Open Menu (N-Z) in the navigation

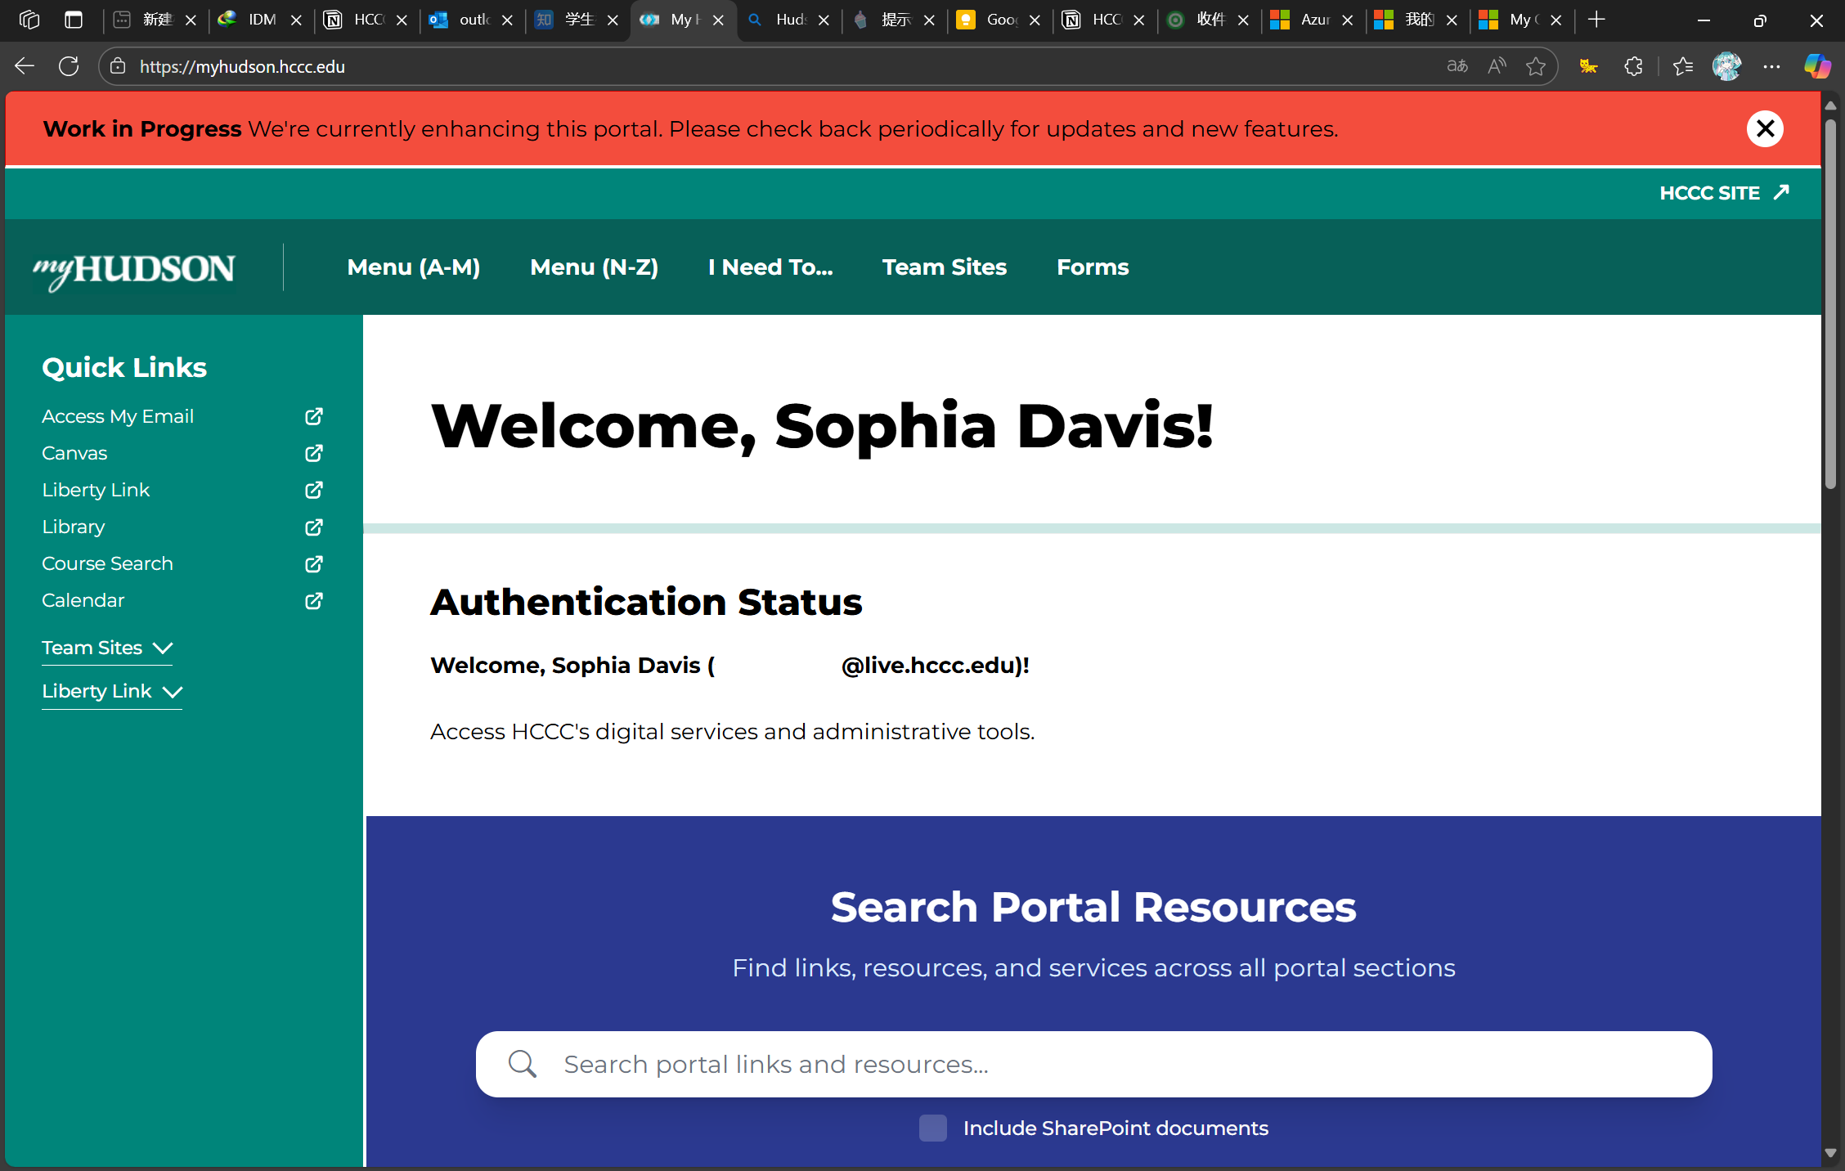click(x=595, y=267)
